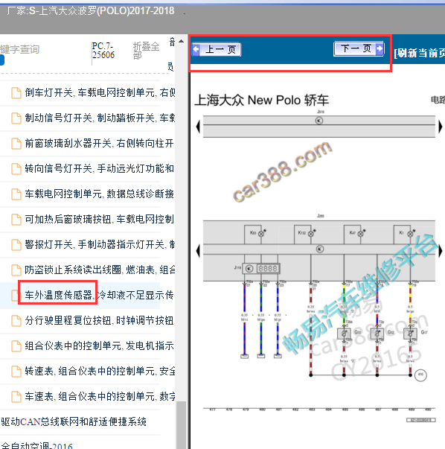Click K1 warning lamp symbol
Viewport: 445px width, 449px height.
tap(410, 234)
